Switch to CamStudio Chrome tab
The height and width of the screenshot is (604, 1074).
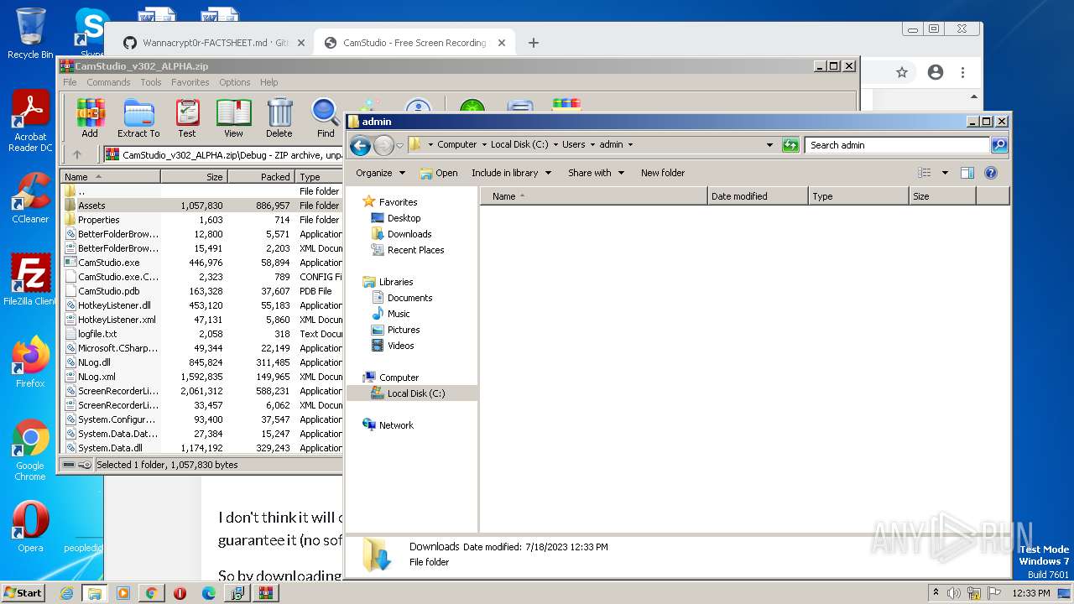coord(414,43)
